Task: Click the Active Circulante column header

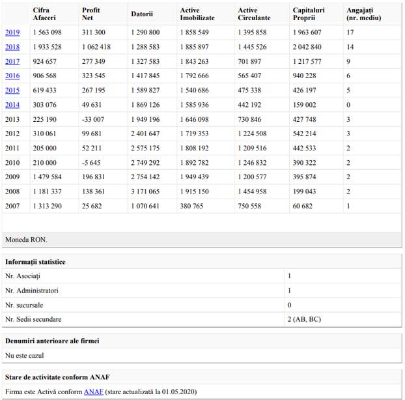Action: 254,14
